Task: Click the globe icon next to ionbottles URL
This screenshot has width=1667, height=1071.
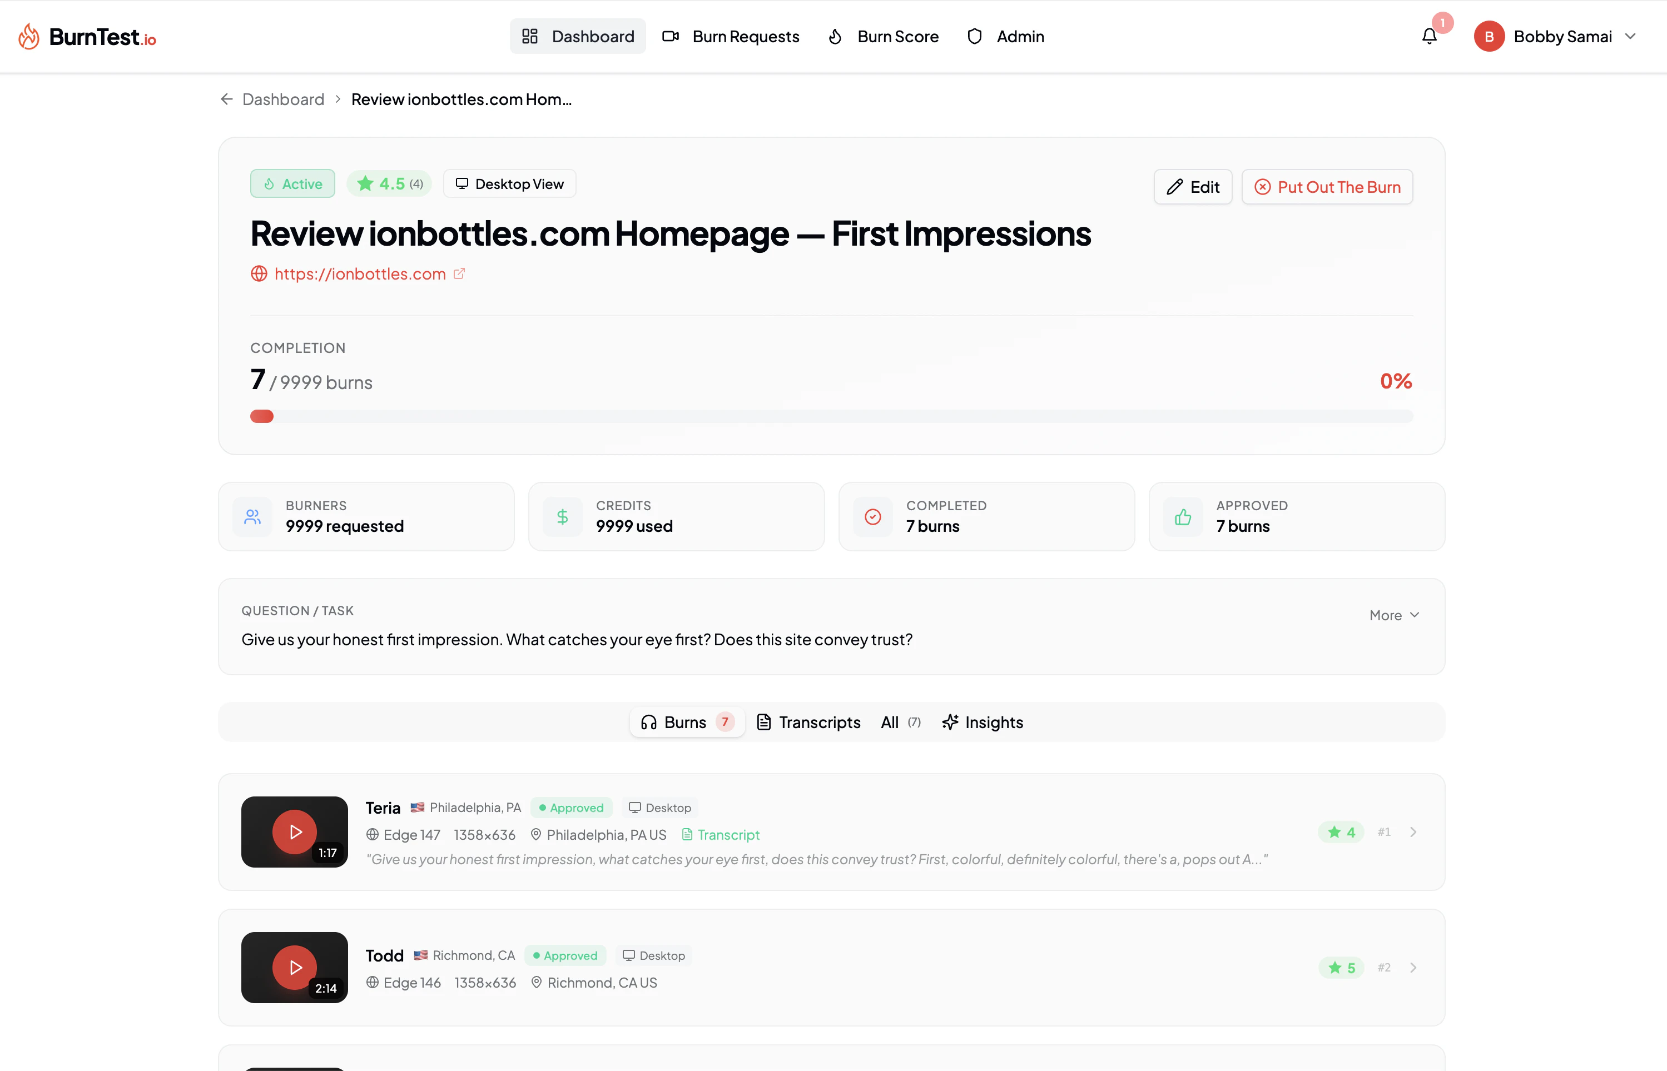Action: coord(259,274)
